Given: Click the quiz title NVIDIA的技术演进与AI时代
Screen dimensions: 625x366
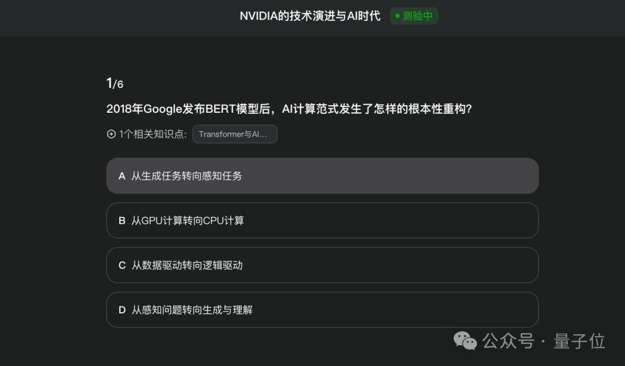Looking at the screenshot, I should (x=310, y=16).
